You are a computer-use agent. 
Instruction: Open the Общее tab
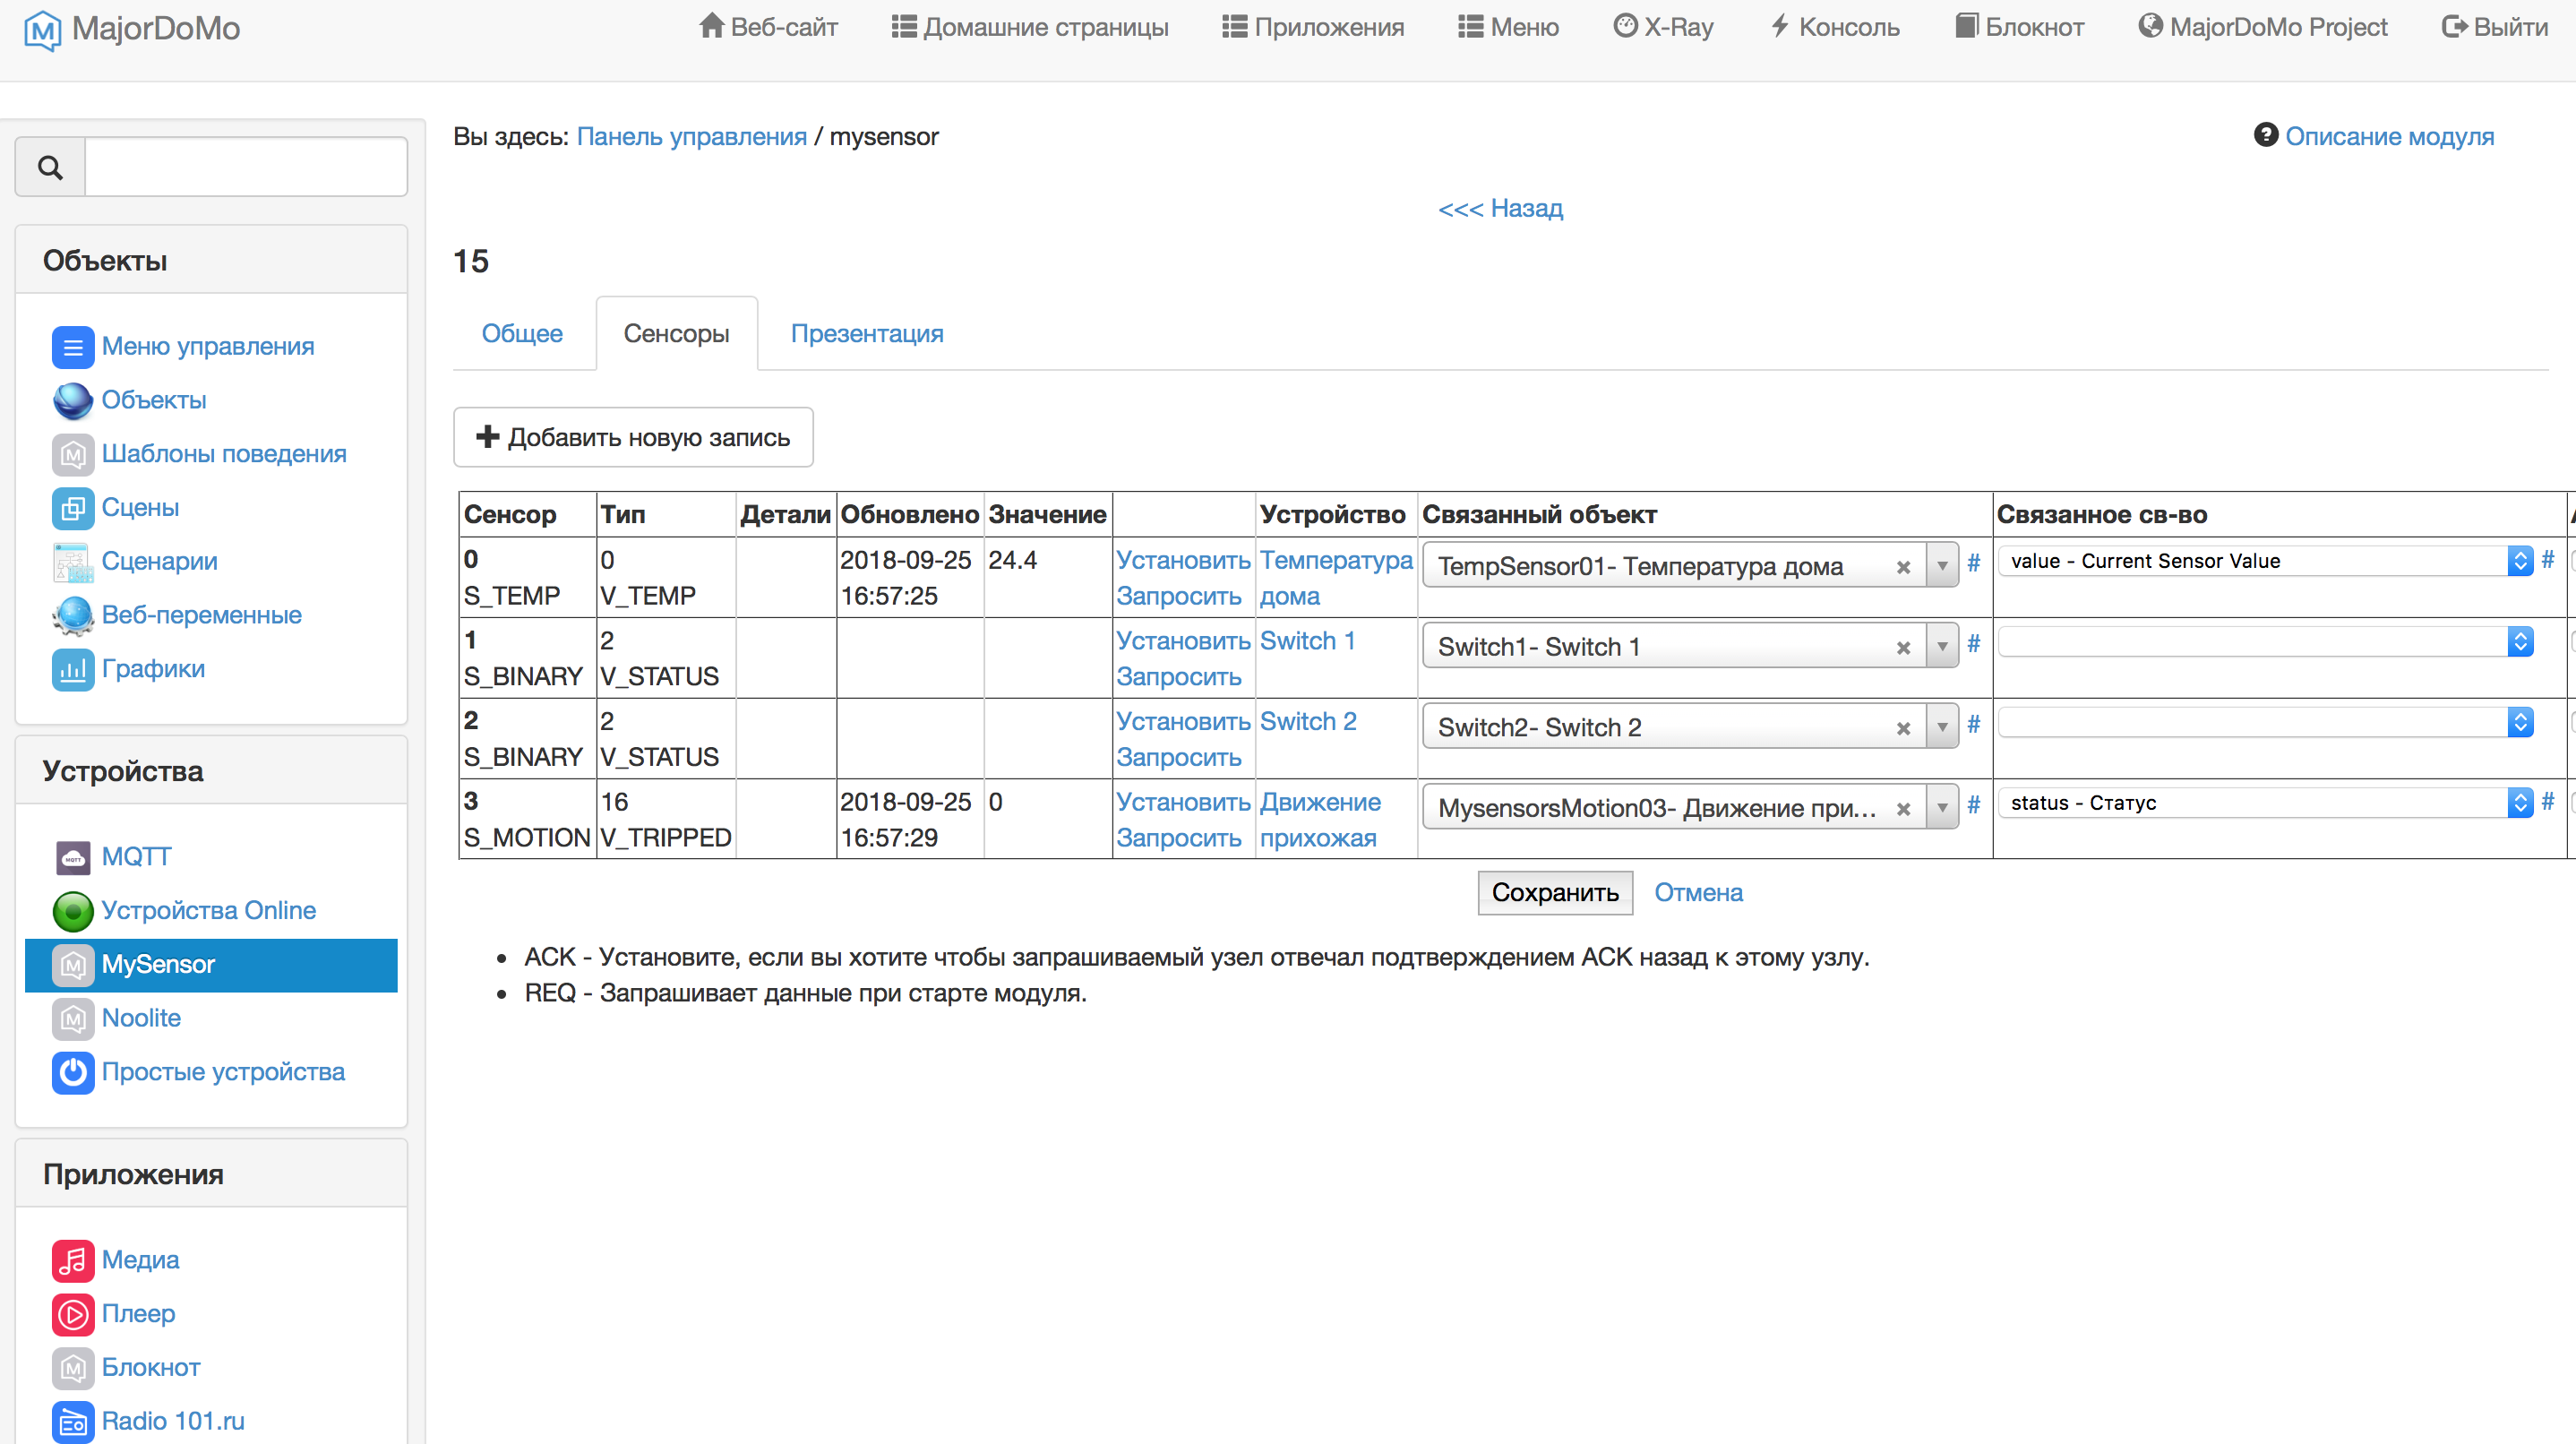(x=522, y=334)
